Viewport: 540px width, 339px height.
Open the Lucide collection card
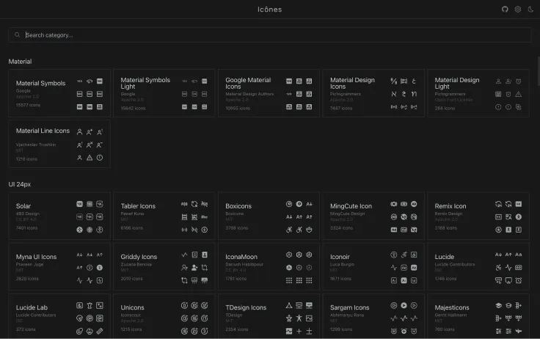pos(478,266)
